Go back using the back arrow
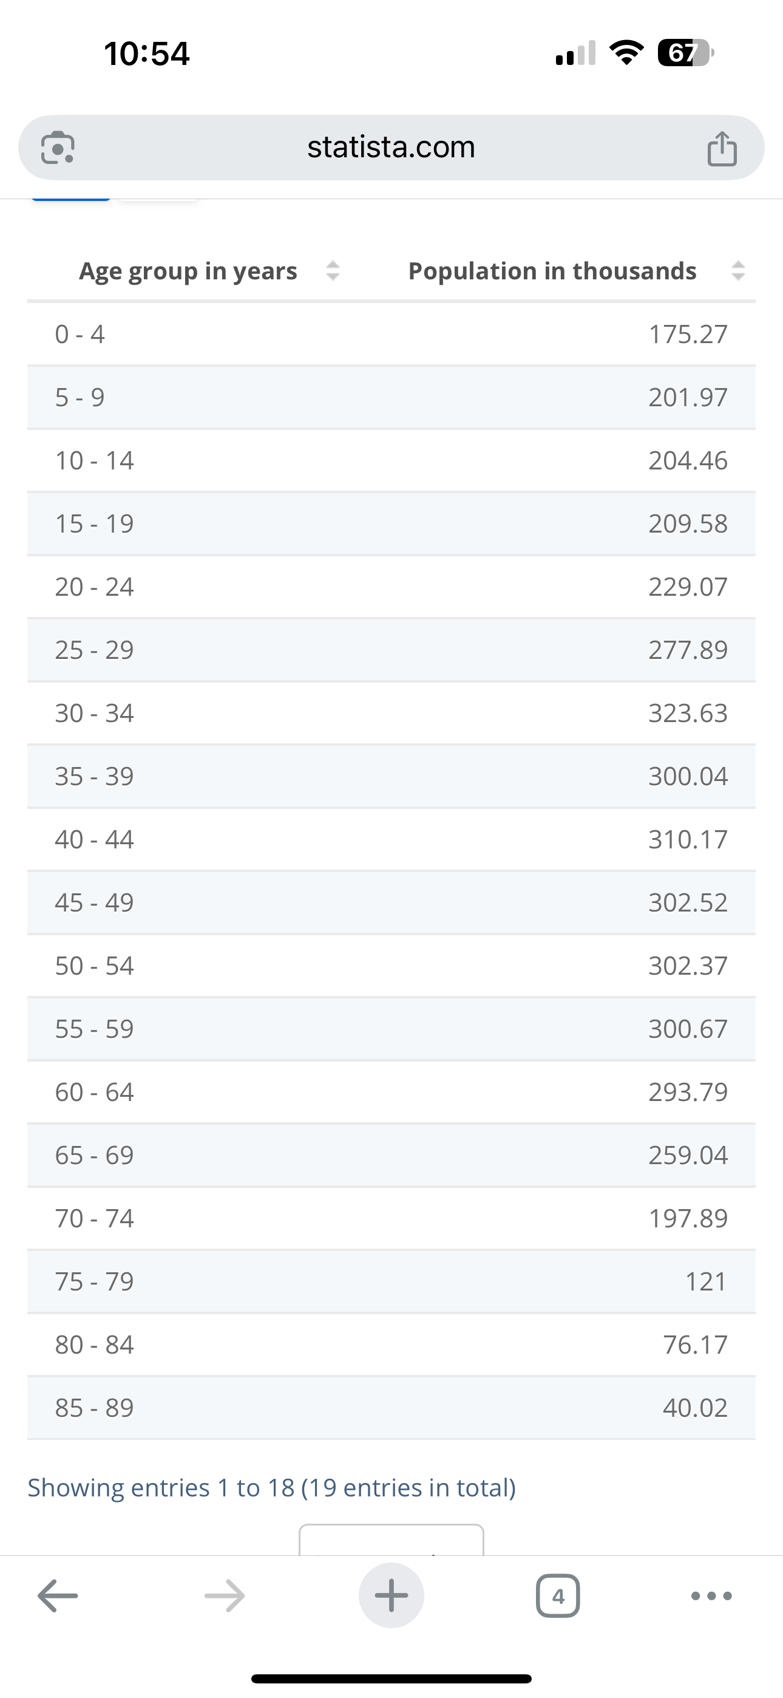 click(58, 1596)
